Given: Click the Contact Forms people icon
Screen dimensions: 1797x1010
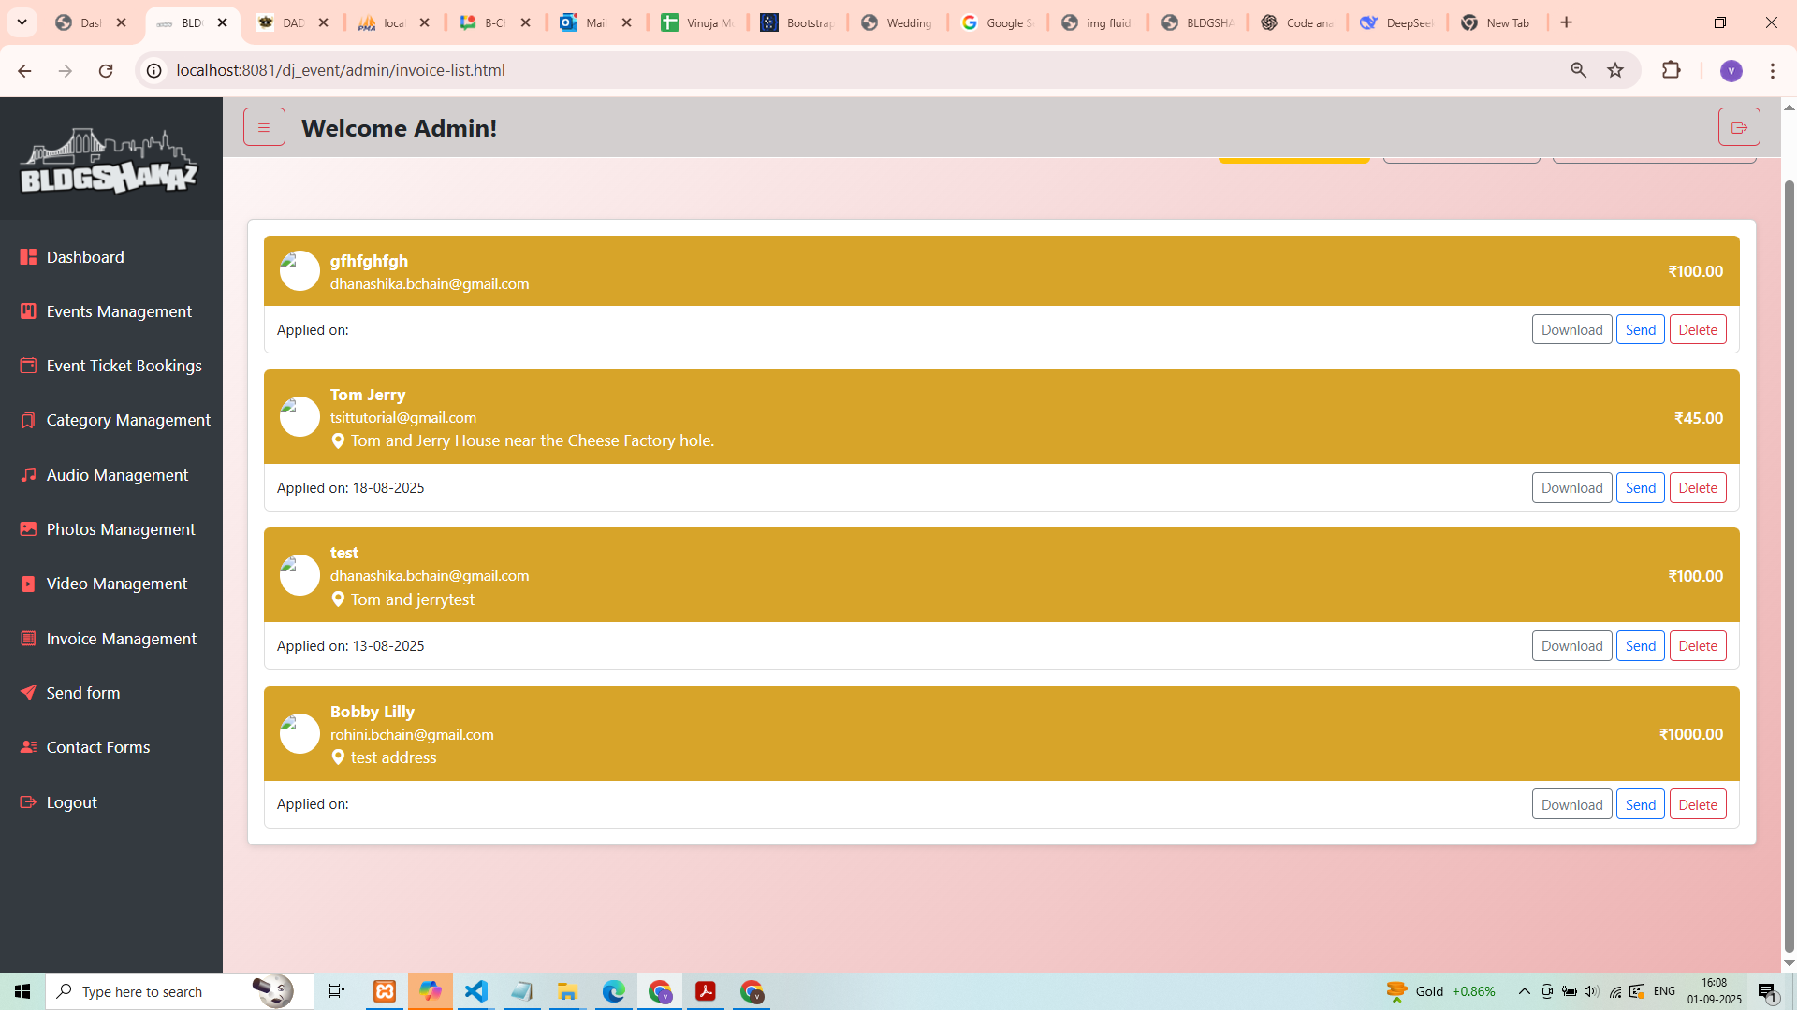Looking at the screenshot, I should tap(28, 747).
